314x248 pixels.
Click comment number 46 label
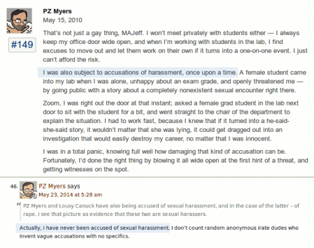coord(14,186)
